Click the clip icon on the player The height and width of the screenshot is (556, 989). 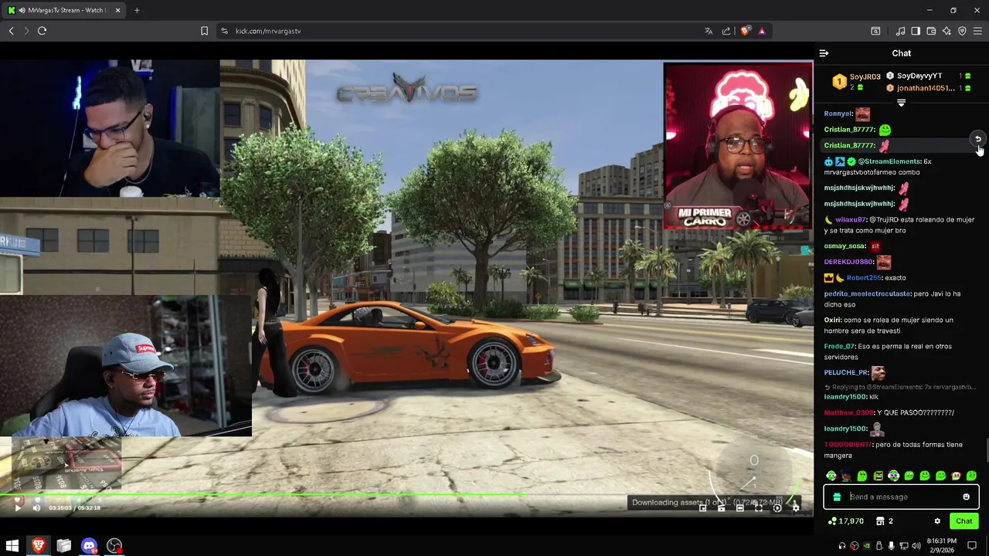click(721, 508)
